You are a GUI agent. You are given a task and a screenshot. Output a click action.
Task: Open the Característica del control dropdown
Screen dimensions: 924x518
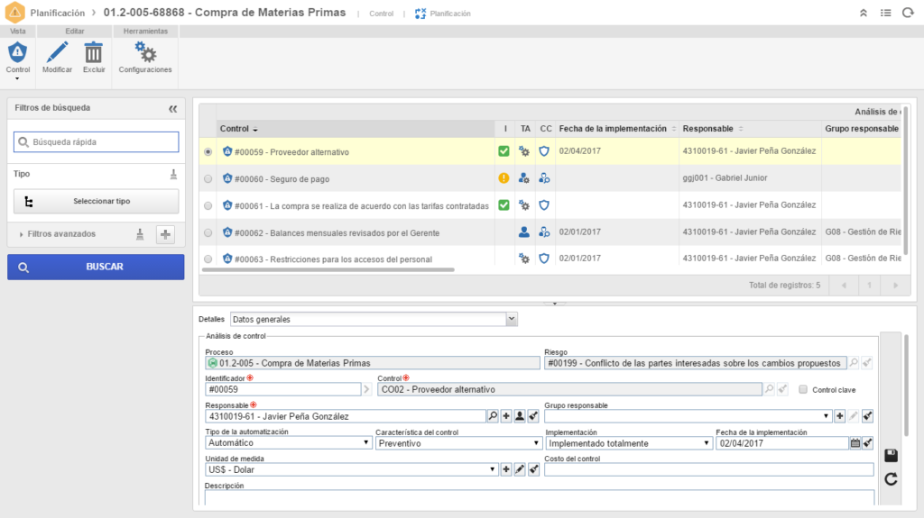(x=458, y=443)
